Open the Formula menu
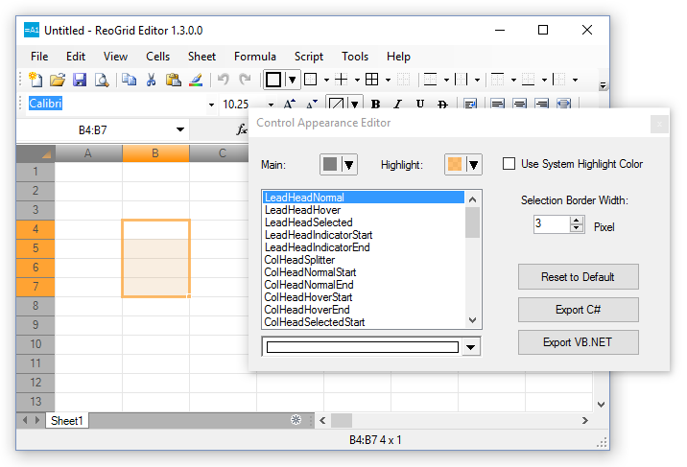The height and width of the screenshot is (467, 687). coord(254,57)
